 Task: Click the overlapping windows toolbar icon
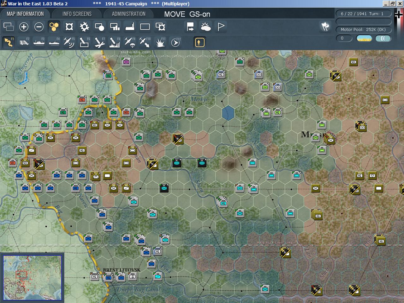click(9, 27)
